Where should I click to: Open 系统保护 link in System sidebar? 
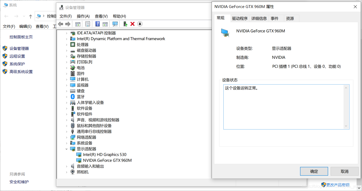[17, 64]
